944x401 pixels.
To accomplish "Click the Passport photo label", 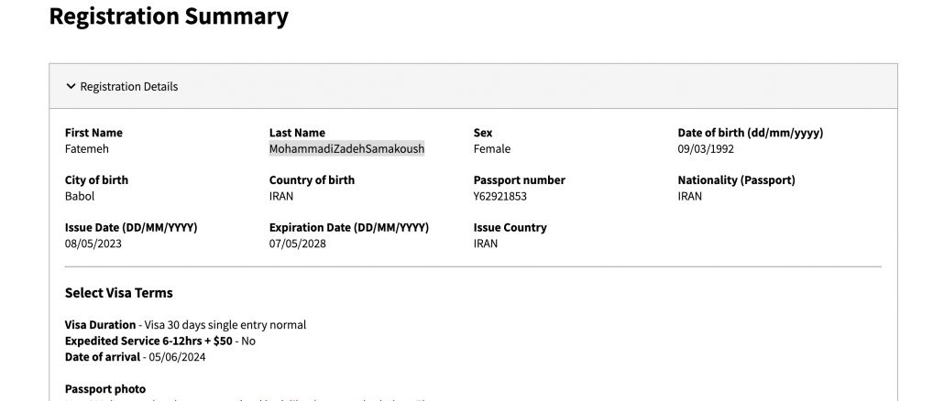I will 105,389.
